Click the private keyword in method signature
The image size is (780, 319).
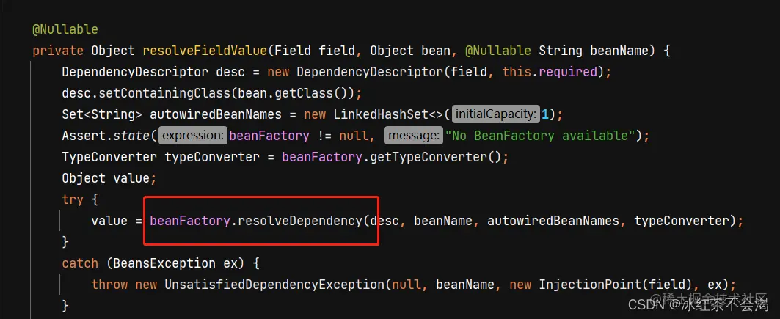coord(58,51)
